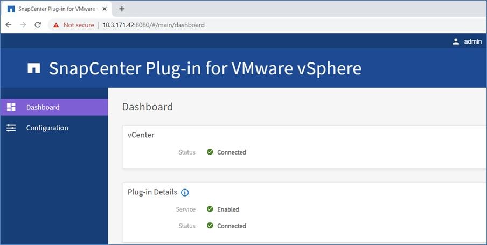Click the Plug-in Details Connected checkmark

[210, 226]
